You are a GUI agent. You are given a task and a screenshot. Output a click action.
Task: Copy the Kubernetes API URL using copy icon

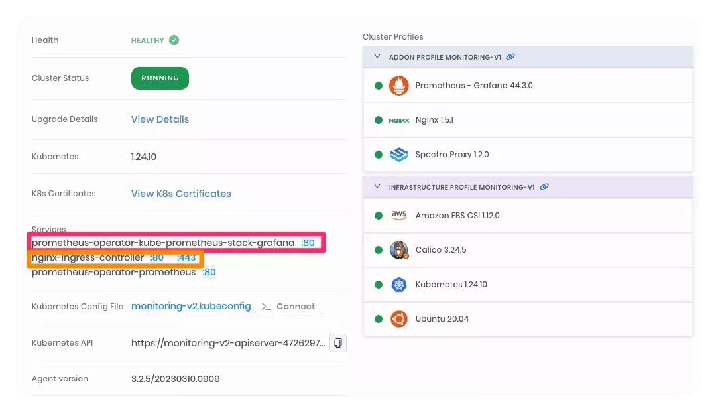pyautogui.click(x=338, y=343)
